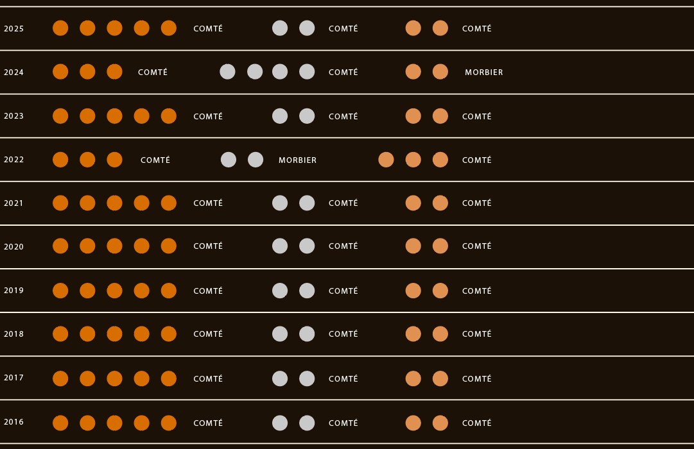694x449 pixels.
Task: Click the rightmost COMTÉ label in the 2025 row
Action: click(x=476, y=28)
